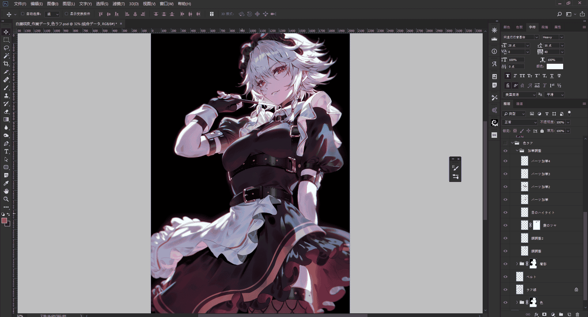
Task: Select the Lasso tool
Action: tap(6, 48)
